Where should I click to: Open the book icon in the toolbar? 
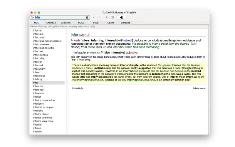pos(112,17)
